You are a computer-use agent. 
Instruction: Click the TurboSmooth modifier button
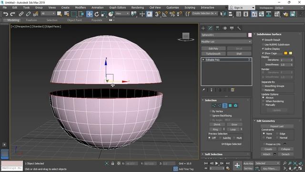[213, 54]
